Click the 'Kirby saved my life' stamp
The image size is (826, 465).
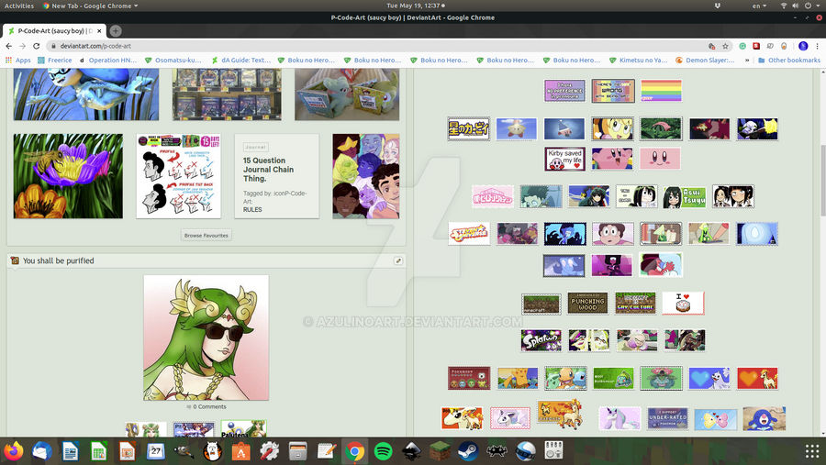coord(564,159)
